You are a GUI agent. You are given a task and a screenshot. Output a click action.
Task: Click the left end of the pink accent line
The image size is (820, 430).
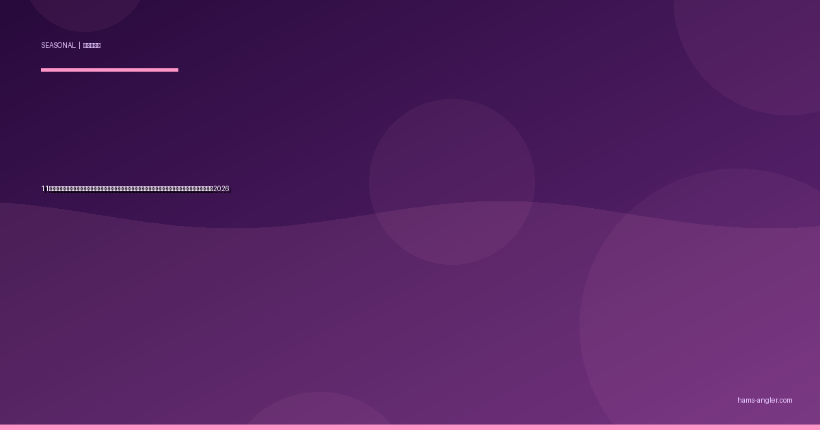(x=43, y=70)
